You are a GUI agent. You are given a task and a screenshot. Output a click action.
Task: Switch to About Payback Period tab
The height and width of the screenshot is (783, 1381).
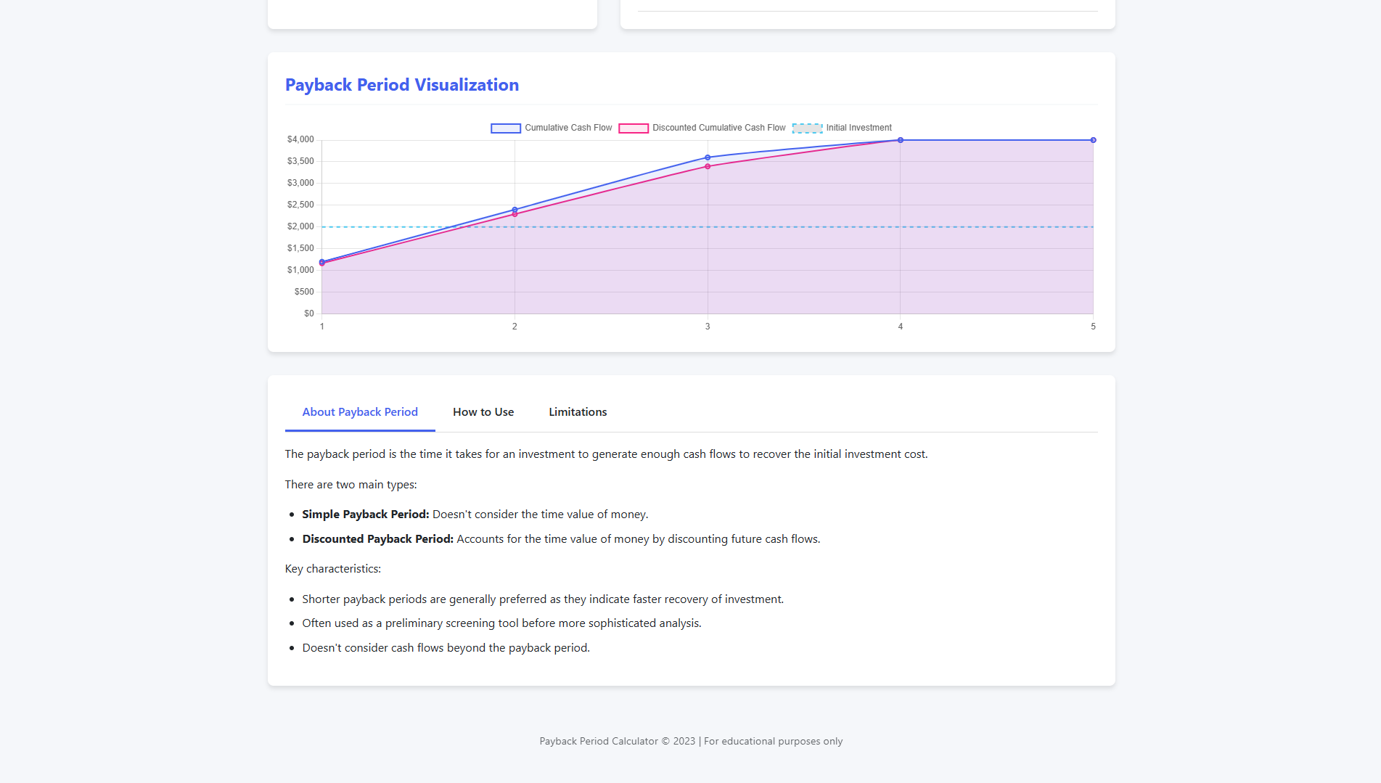(360, 412)
